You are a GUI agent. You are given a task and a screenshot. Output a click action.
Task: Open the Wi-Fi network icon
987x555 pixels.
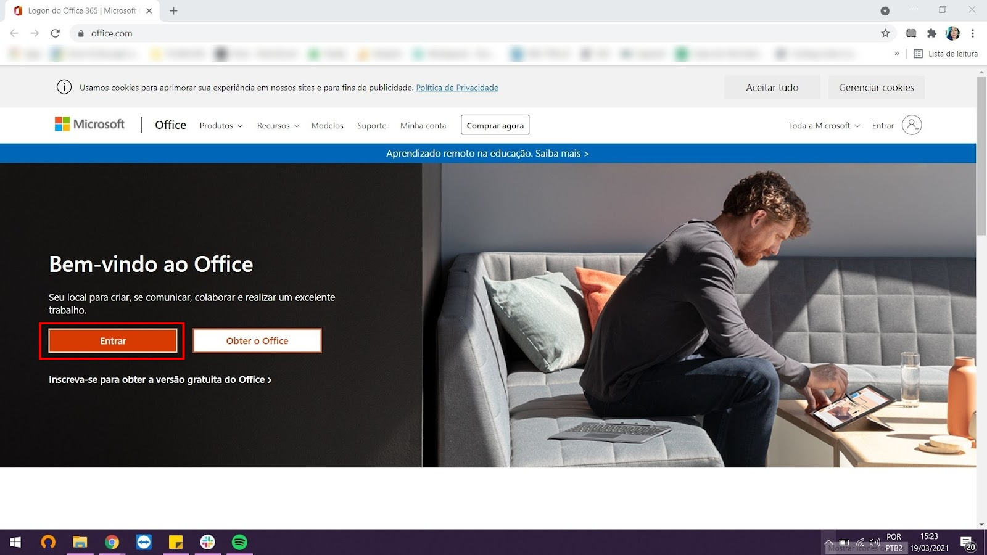860,543
